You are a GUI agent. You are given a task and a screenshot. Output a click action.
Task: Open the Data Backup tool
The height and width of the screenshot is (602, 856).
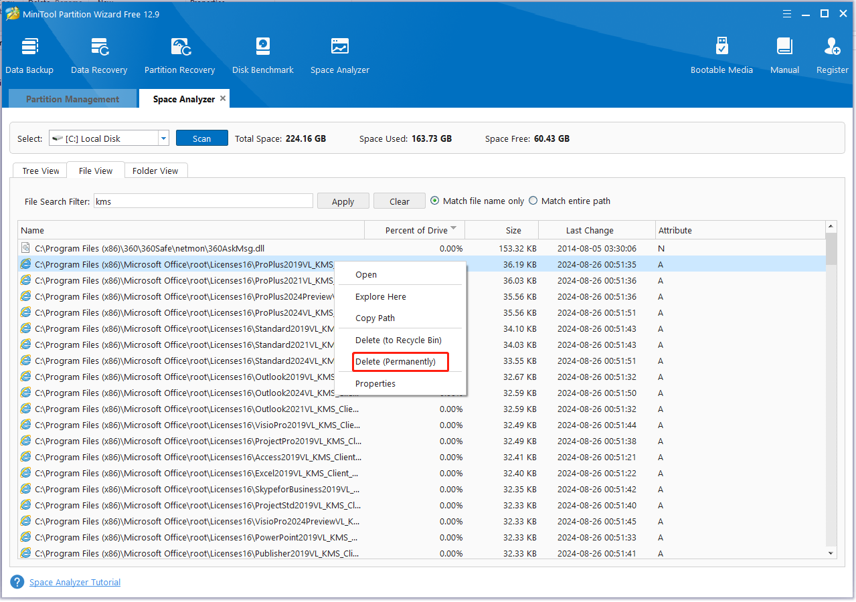pyautogui.click(x=29, y=56)
